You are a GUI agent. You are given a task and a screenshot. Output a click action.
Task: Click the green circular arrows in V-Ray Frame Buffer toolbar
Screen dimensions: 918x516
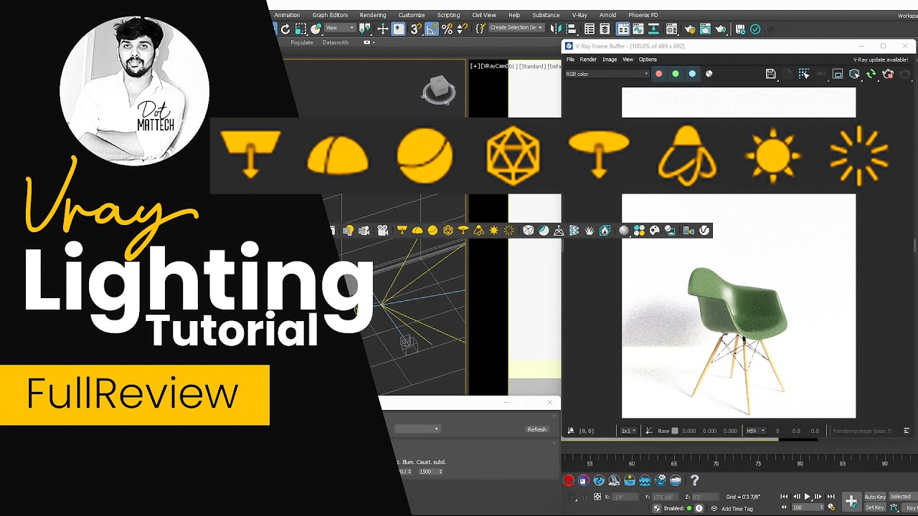(871, 74)
